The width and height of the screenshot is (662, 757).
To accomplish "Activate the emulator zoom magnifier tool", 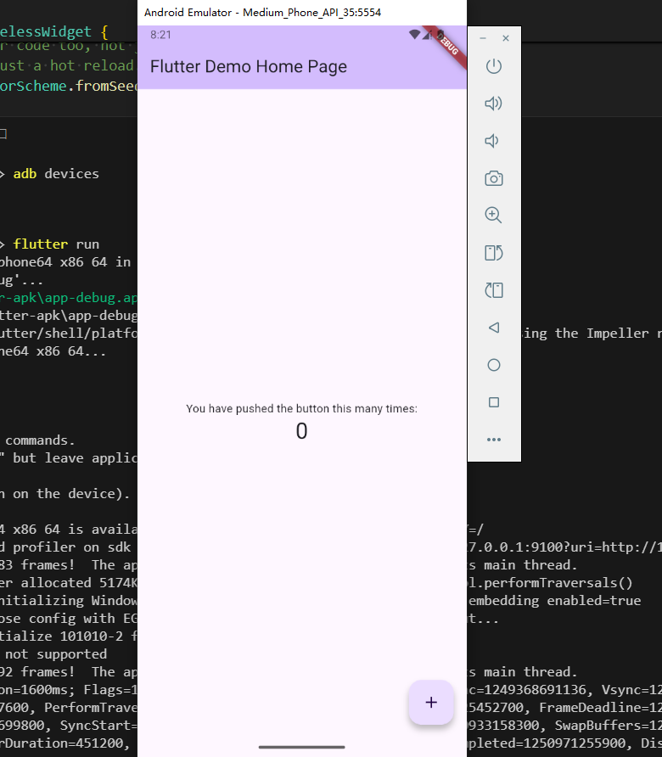I will [x=493, y=215].
